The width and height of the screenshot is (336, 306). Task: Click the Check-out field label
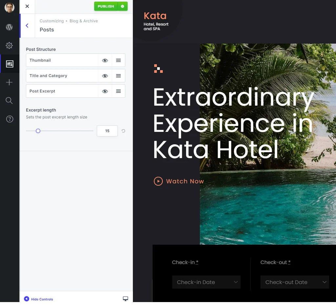coord(275,262)
